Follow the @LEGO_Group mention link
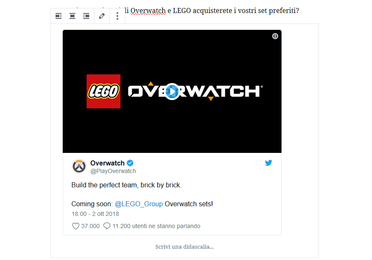Screen dimensions: 372x260 coord(139,204)
